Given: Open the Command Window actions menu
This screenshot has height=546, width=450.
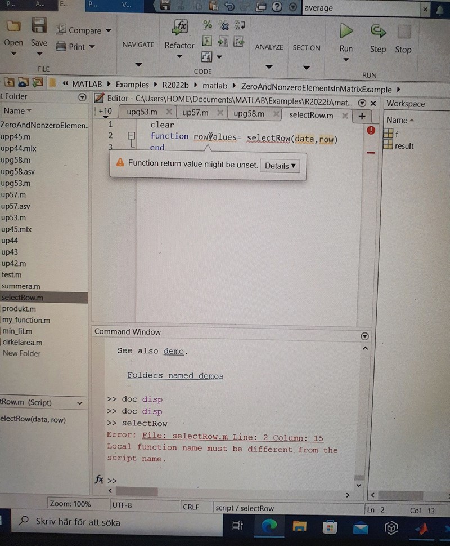Looking at the screenshot, I should (x=364, y=336).
